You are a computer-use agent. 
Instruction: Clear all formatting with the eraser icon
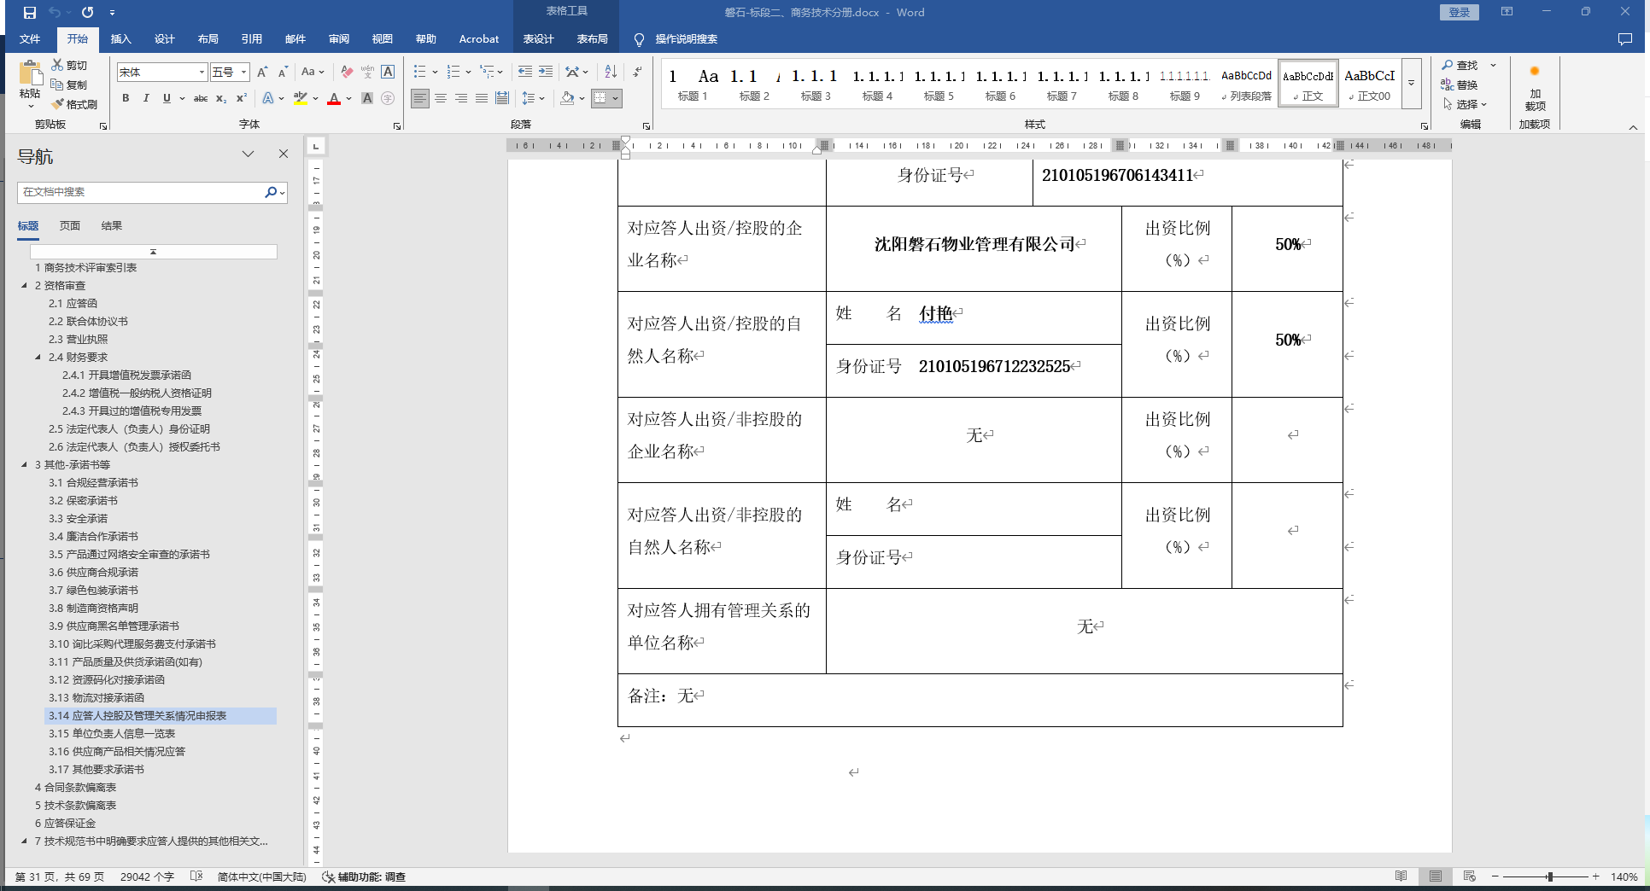(x=346, y=72)
